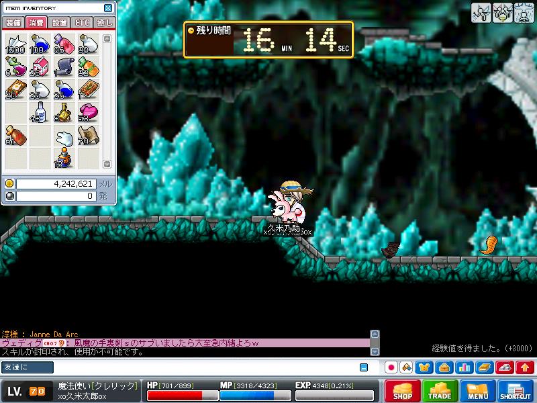Choose the pink milk carton in inventory
This screenshot has height=403, width=537.
[40, 66]
